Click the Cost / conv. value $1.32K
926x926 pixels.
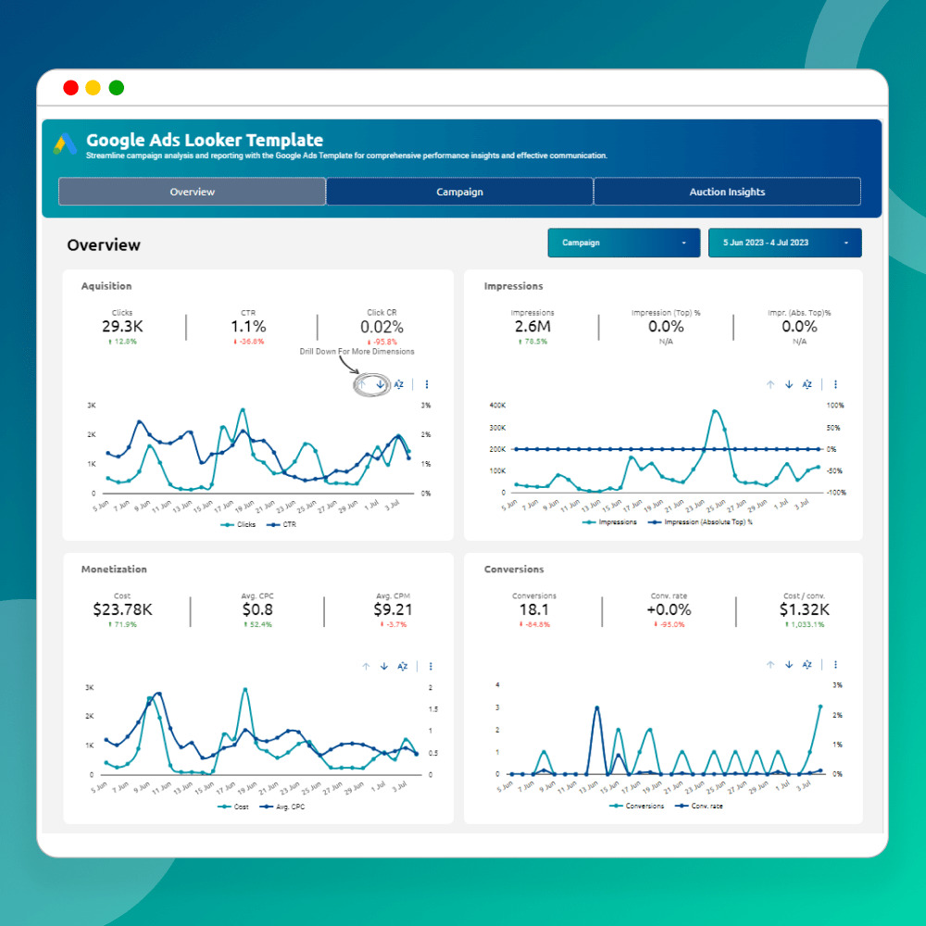coord(805,609)
